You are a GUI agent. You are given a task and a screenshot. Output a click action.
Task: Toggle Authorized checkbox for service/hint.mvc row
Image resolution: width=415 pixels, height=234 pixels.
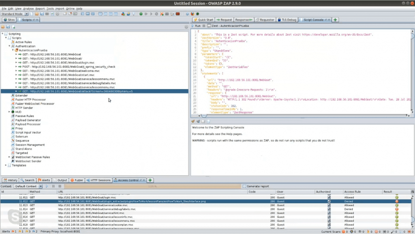[329, 213]
